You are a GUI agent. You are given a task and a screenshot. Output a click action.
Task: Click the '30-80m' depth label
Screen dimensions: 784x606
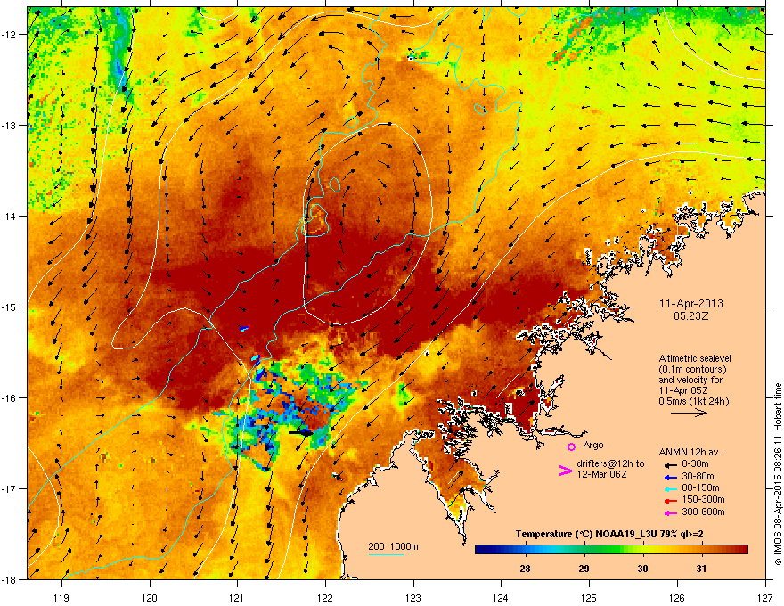point(698,476)
